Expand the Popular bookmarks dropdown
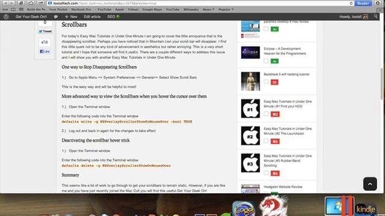The width and height of the screenshot is (385, 216). 226,10
